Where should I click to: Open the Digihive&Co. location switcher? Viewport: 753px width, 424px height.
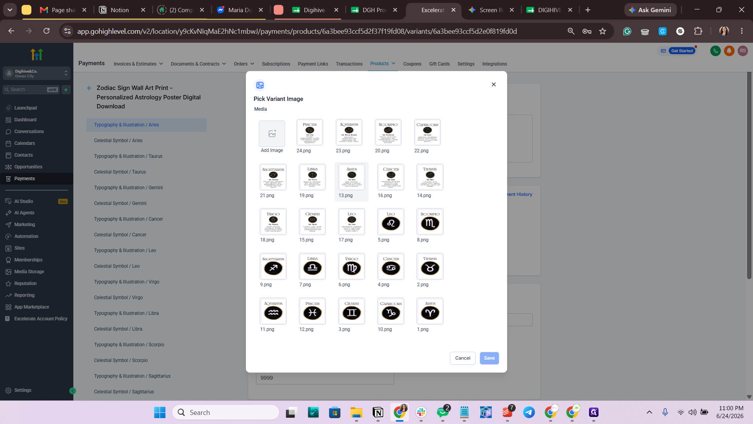click(36, 73)
